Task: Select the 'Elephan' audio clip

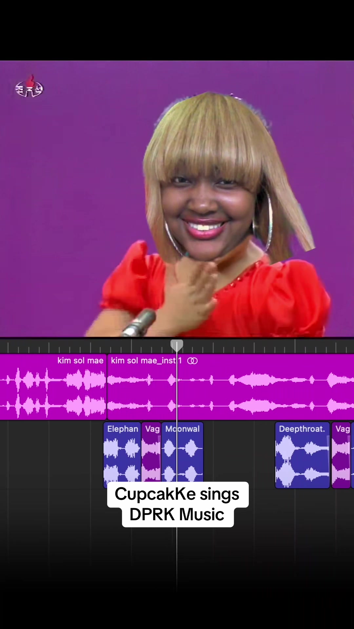Action: point(122,455)
